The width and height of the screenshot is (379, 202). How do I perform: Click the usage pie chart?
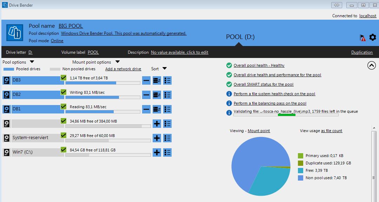click(261, 166)
